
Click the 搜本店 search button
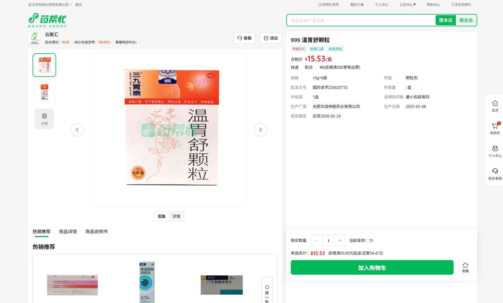coord(445,20)
